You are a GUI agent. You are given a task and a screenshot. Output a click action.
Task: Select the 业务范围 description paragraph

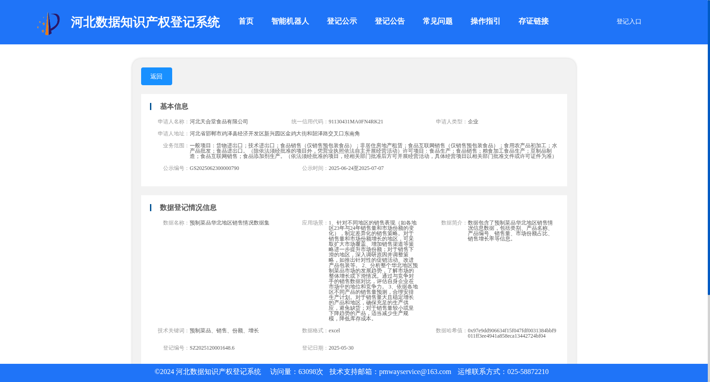click(x=373, y=151)
